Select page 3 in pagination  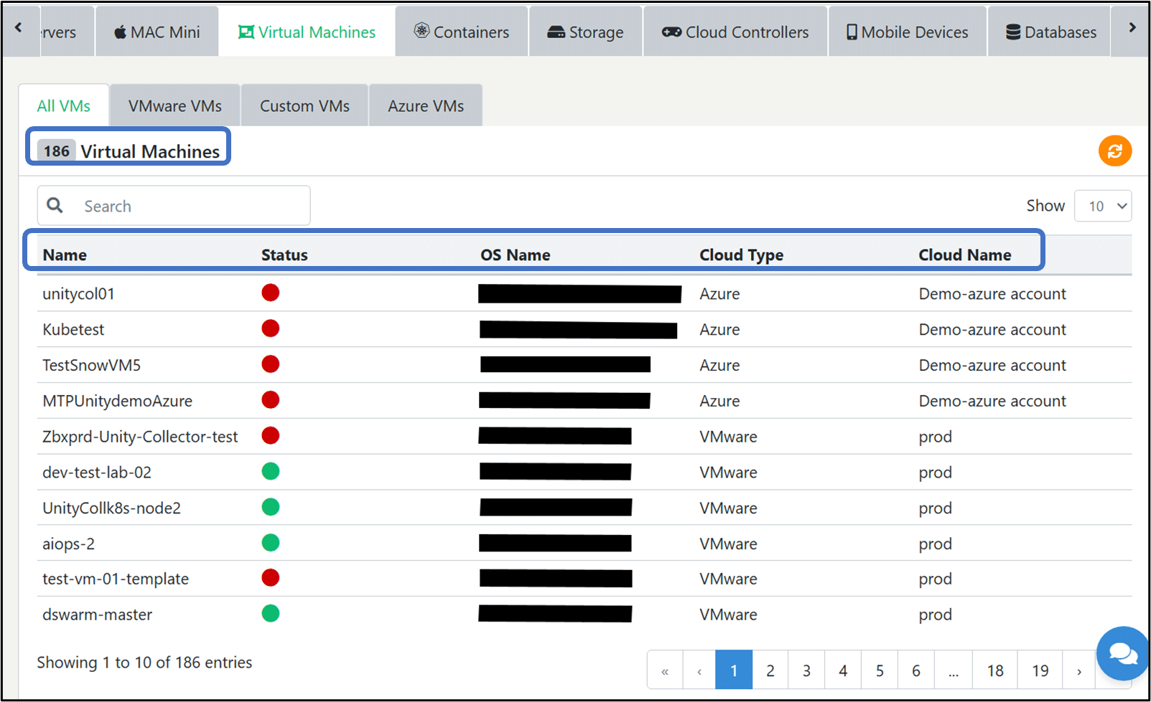806,671
